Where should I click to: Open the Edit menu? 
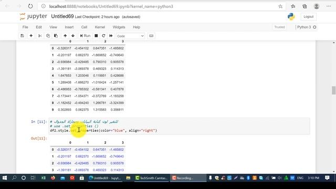(x=39, y=27)
